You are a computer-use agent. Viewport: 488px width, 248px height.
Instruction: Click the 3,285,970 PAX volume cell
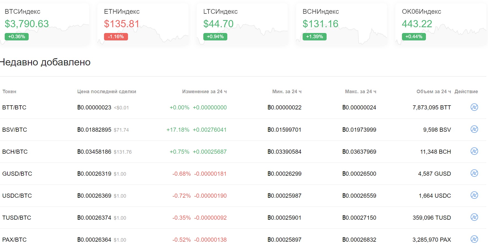tap(432, 239)
